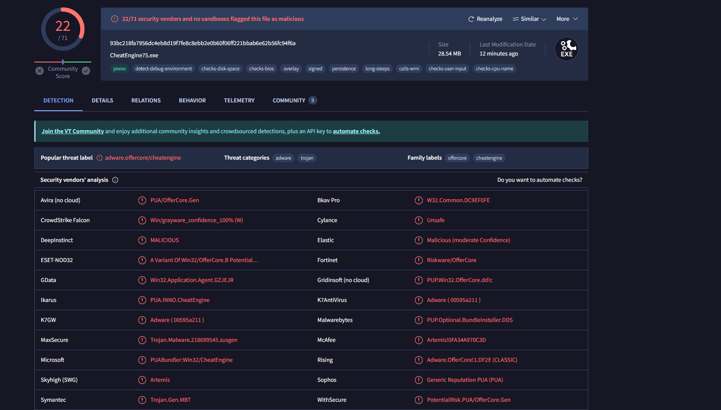
Task: Select the cheatengine family label chip
Action: pyautogui.click(x=489, y=158)
